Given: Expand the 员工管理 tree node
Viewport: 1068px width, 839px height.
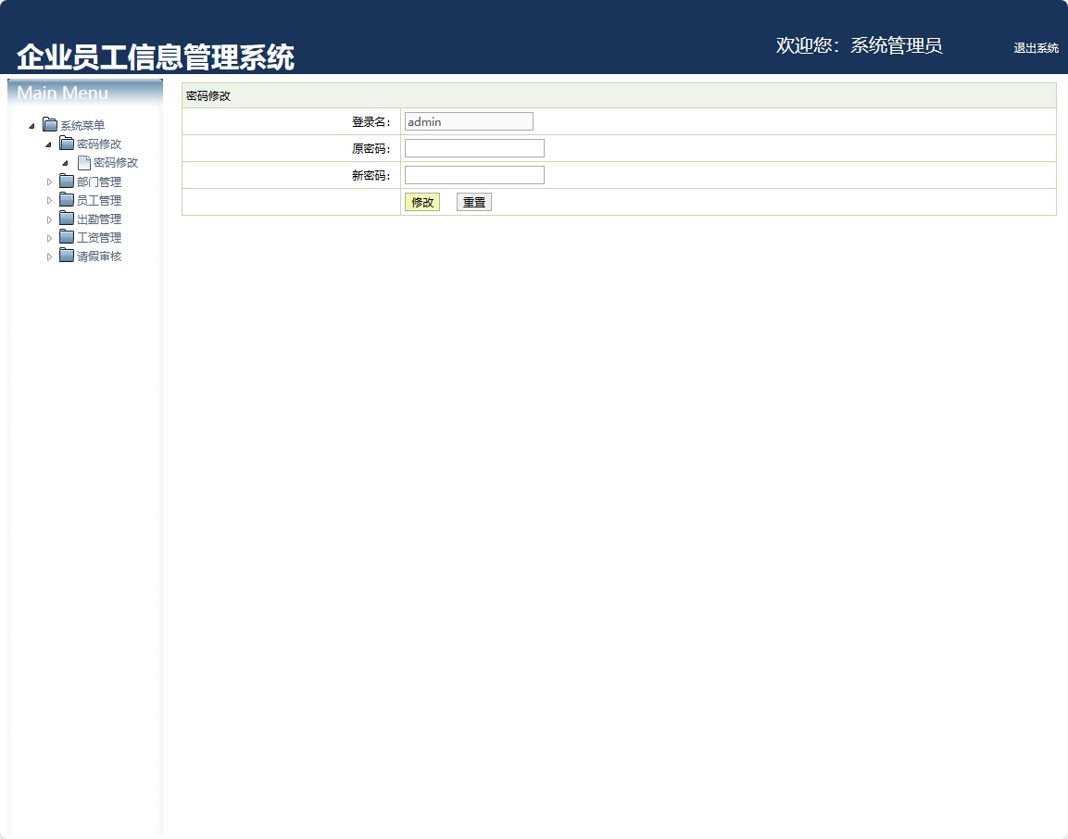Looking at the screenshot, I should coord(50,200).
